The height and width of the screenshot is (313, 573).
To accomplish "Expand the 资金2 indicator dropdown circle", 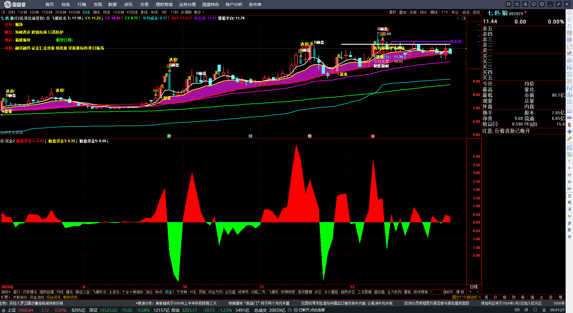I will (x=2, y=141).
